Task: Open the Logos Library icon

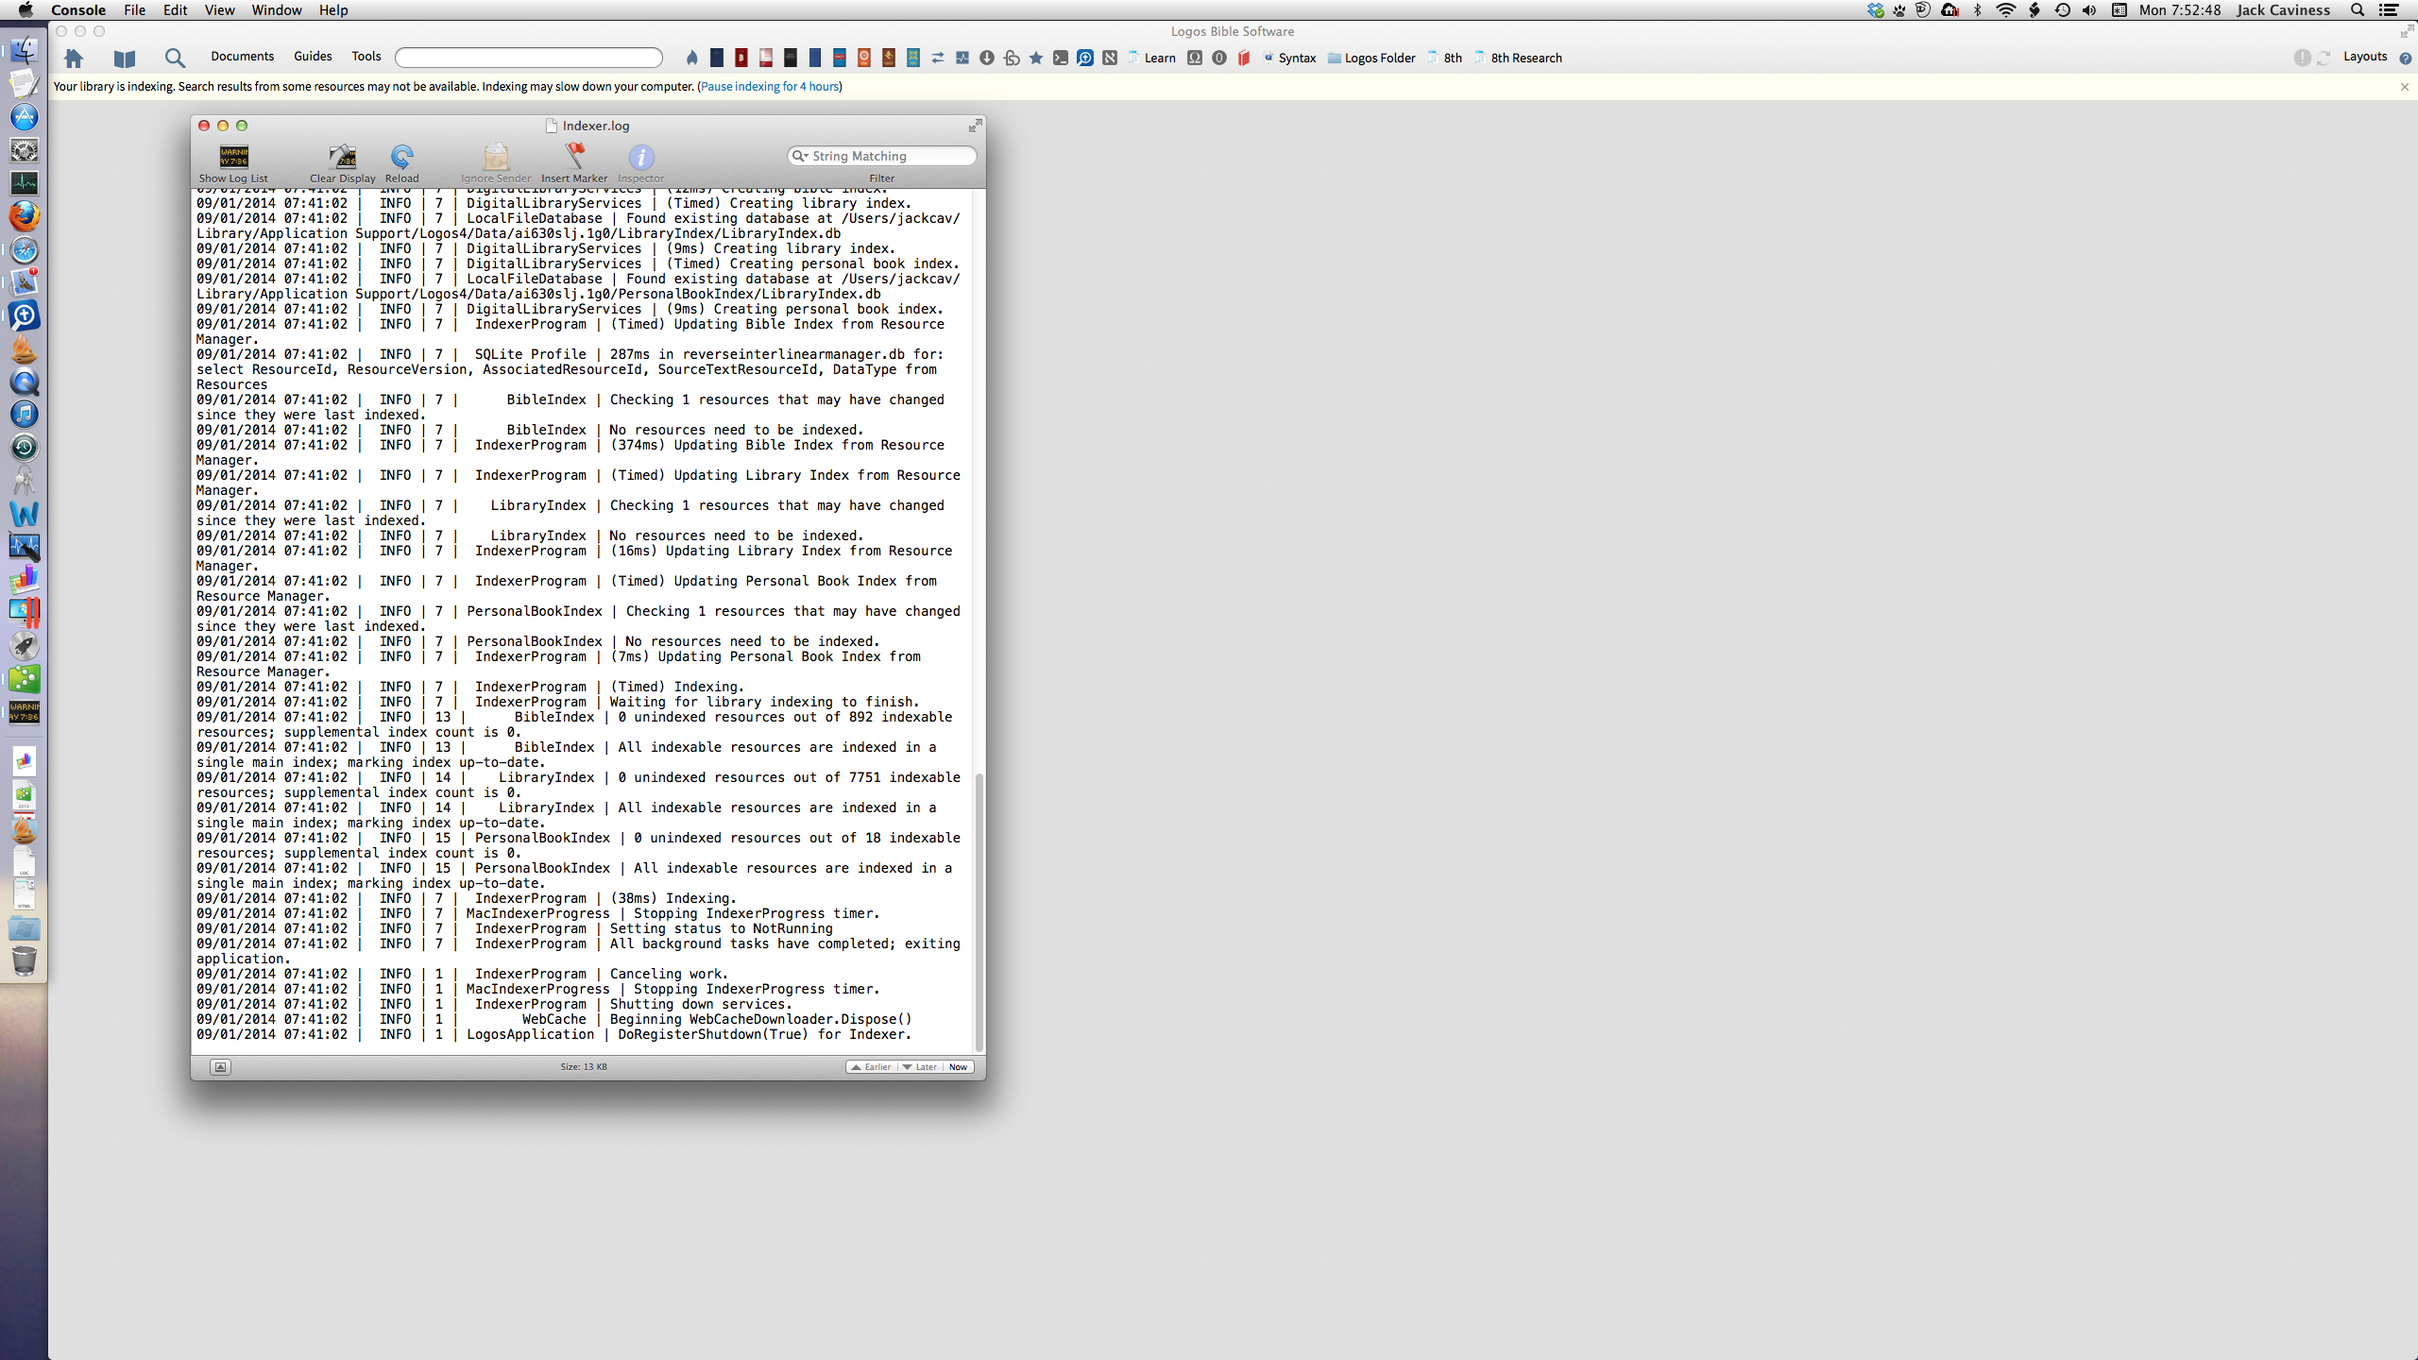Action: 124,59
